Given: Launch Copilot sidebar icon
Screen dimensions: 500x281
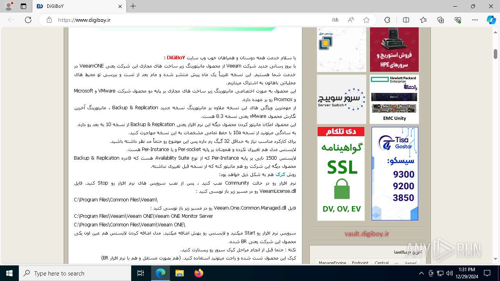Looking at the screenshot, I should coord(491,20).
